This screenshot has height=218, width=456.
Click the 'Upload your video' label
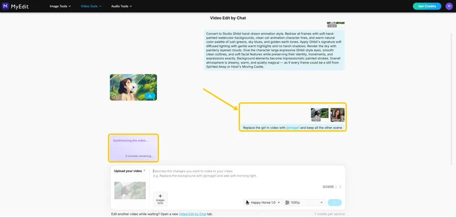[x=128, y=171]
